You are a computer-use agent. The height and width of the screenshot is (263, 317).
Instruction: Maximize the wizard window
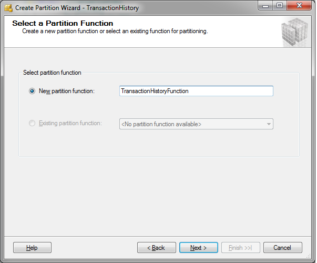pyautogui.click(x=280, y=6)
